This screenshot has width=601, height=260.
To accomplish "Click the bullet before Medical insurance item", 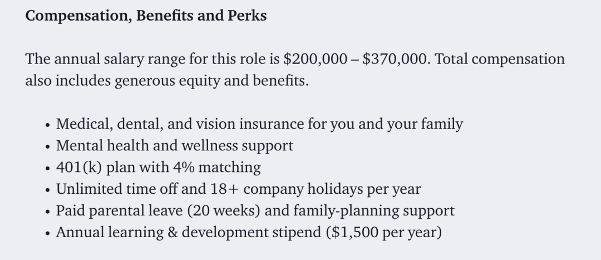I will (47, 125).
